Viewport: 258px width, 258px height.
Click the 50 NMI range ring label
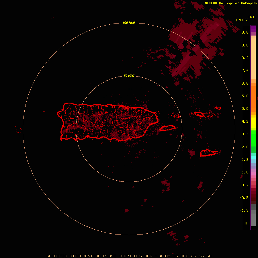pyautogui.click(x=129, y=76)
